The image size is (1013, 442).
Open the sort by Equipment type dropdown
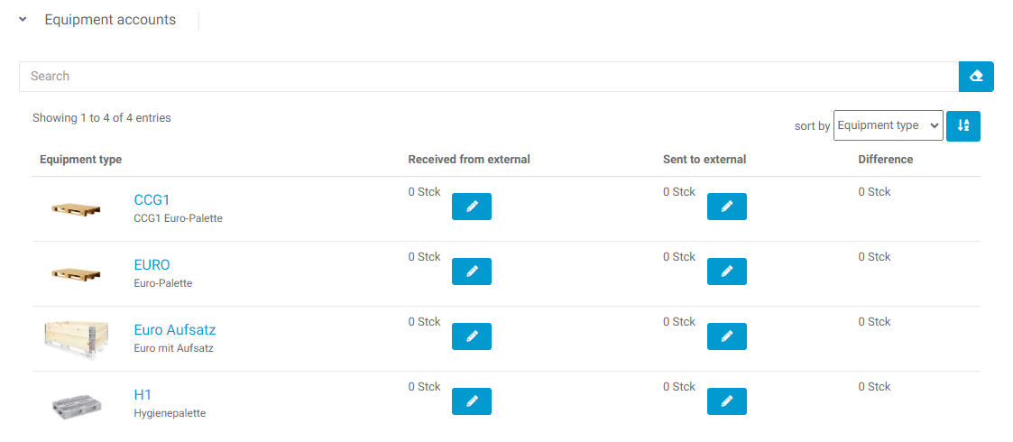point(888,126)
